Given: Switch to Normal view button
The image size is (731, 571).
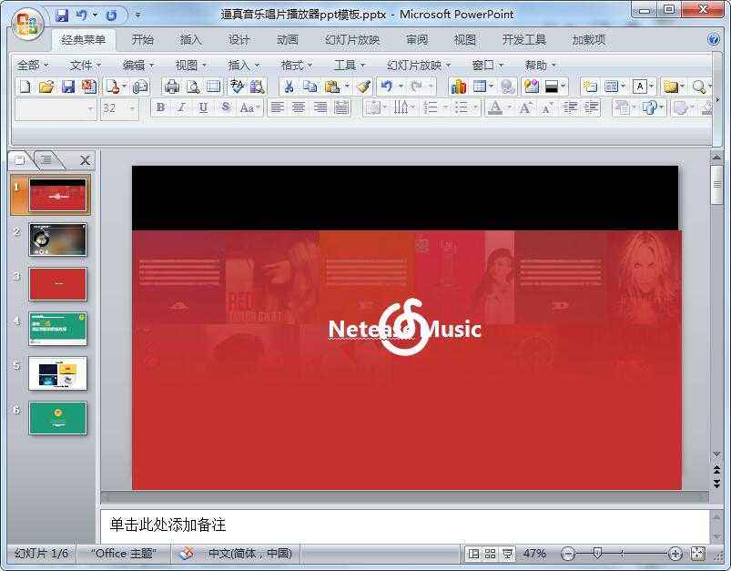Looking at the screenshot, I should [x=473, y=554].
